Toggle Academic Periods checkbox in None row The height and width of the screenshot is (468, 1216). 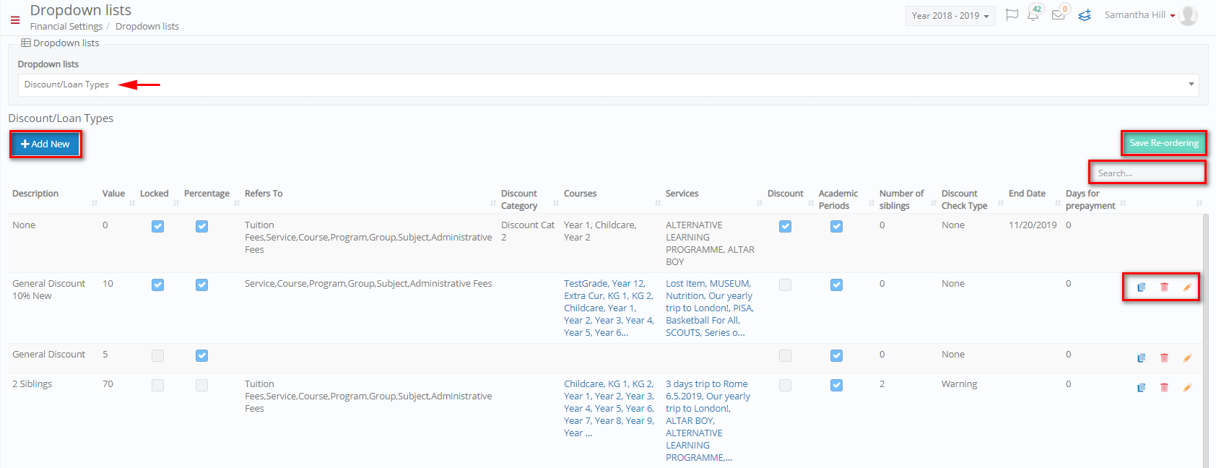pyautogui.click(x=836, y=226)
